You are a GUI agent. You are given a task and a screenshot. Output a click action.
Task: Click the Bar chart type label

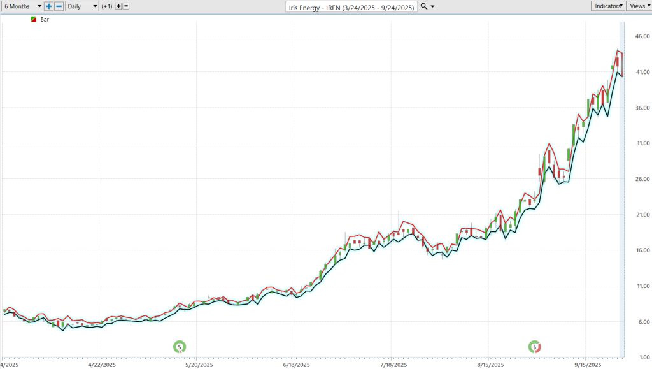(45, 20)
